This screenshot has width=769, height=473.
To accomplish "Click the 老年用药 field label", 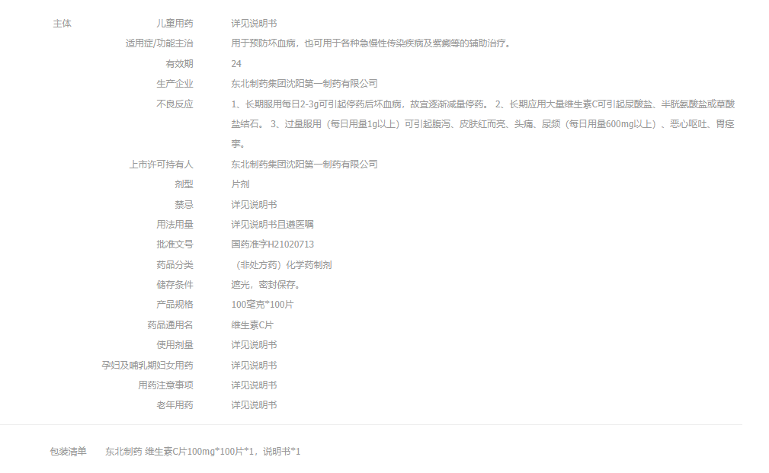I will pos(175,405).
